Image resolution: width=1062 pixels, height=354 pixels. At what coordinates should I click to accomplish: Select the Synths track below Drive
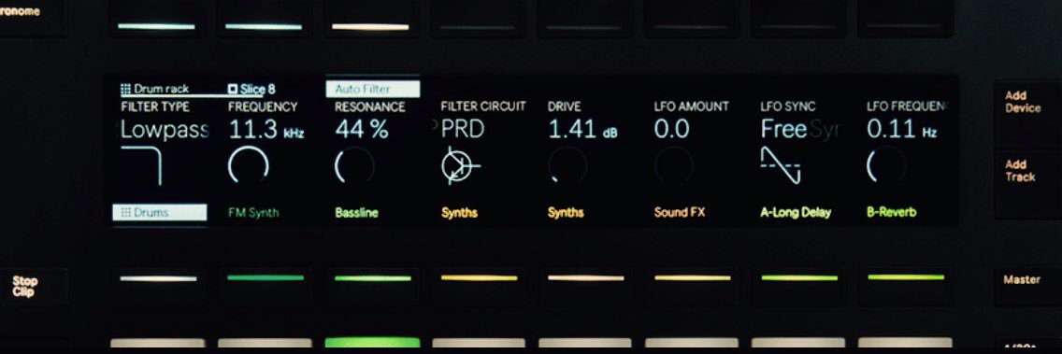click(x=566, y=213)
